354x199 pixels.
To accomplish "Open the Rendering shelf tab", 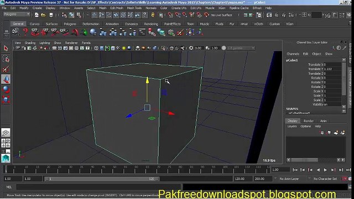I will click(x=151, y=24).
